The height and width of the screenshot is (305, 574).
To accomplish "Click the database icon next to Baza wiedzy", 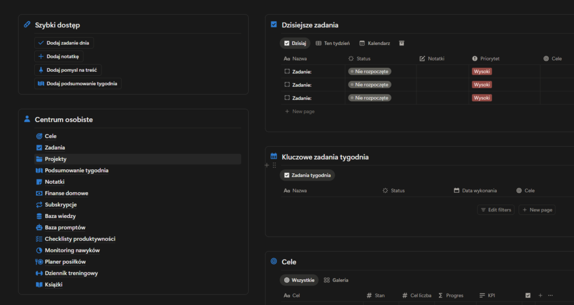I will click(x=39, y=216).
